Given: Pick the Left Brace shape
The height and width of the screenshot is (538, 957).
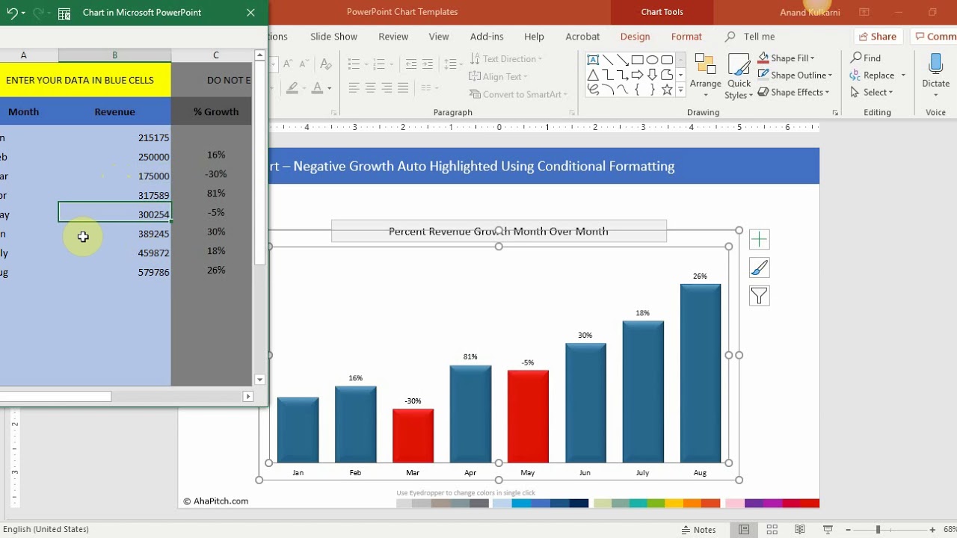Looking at the screenshot, I should coord(637,90).
